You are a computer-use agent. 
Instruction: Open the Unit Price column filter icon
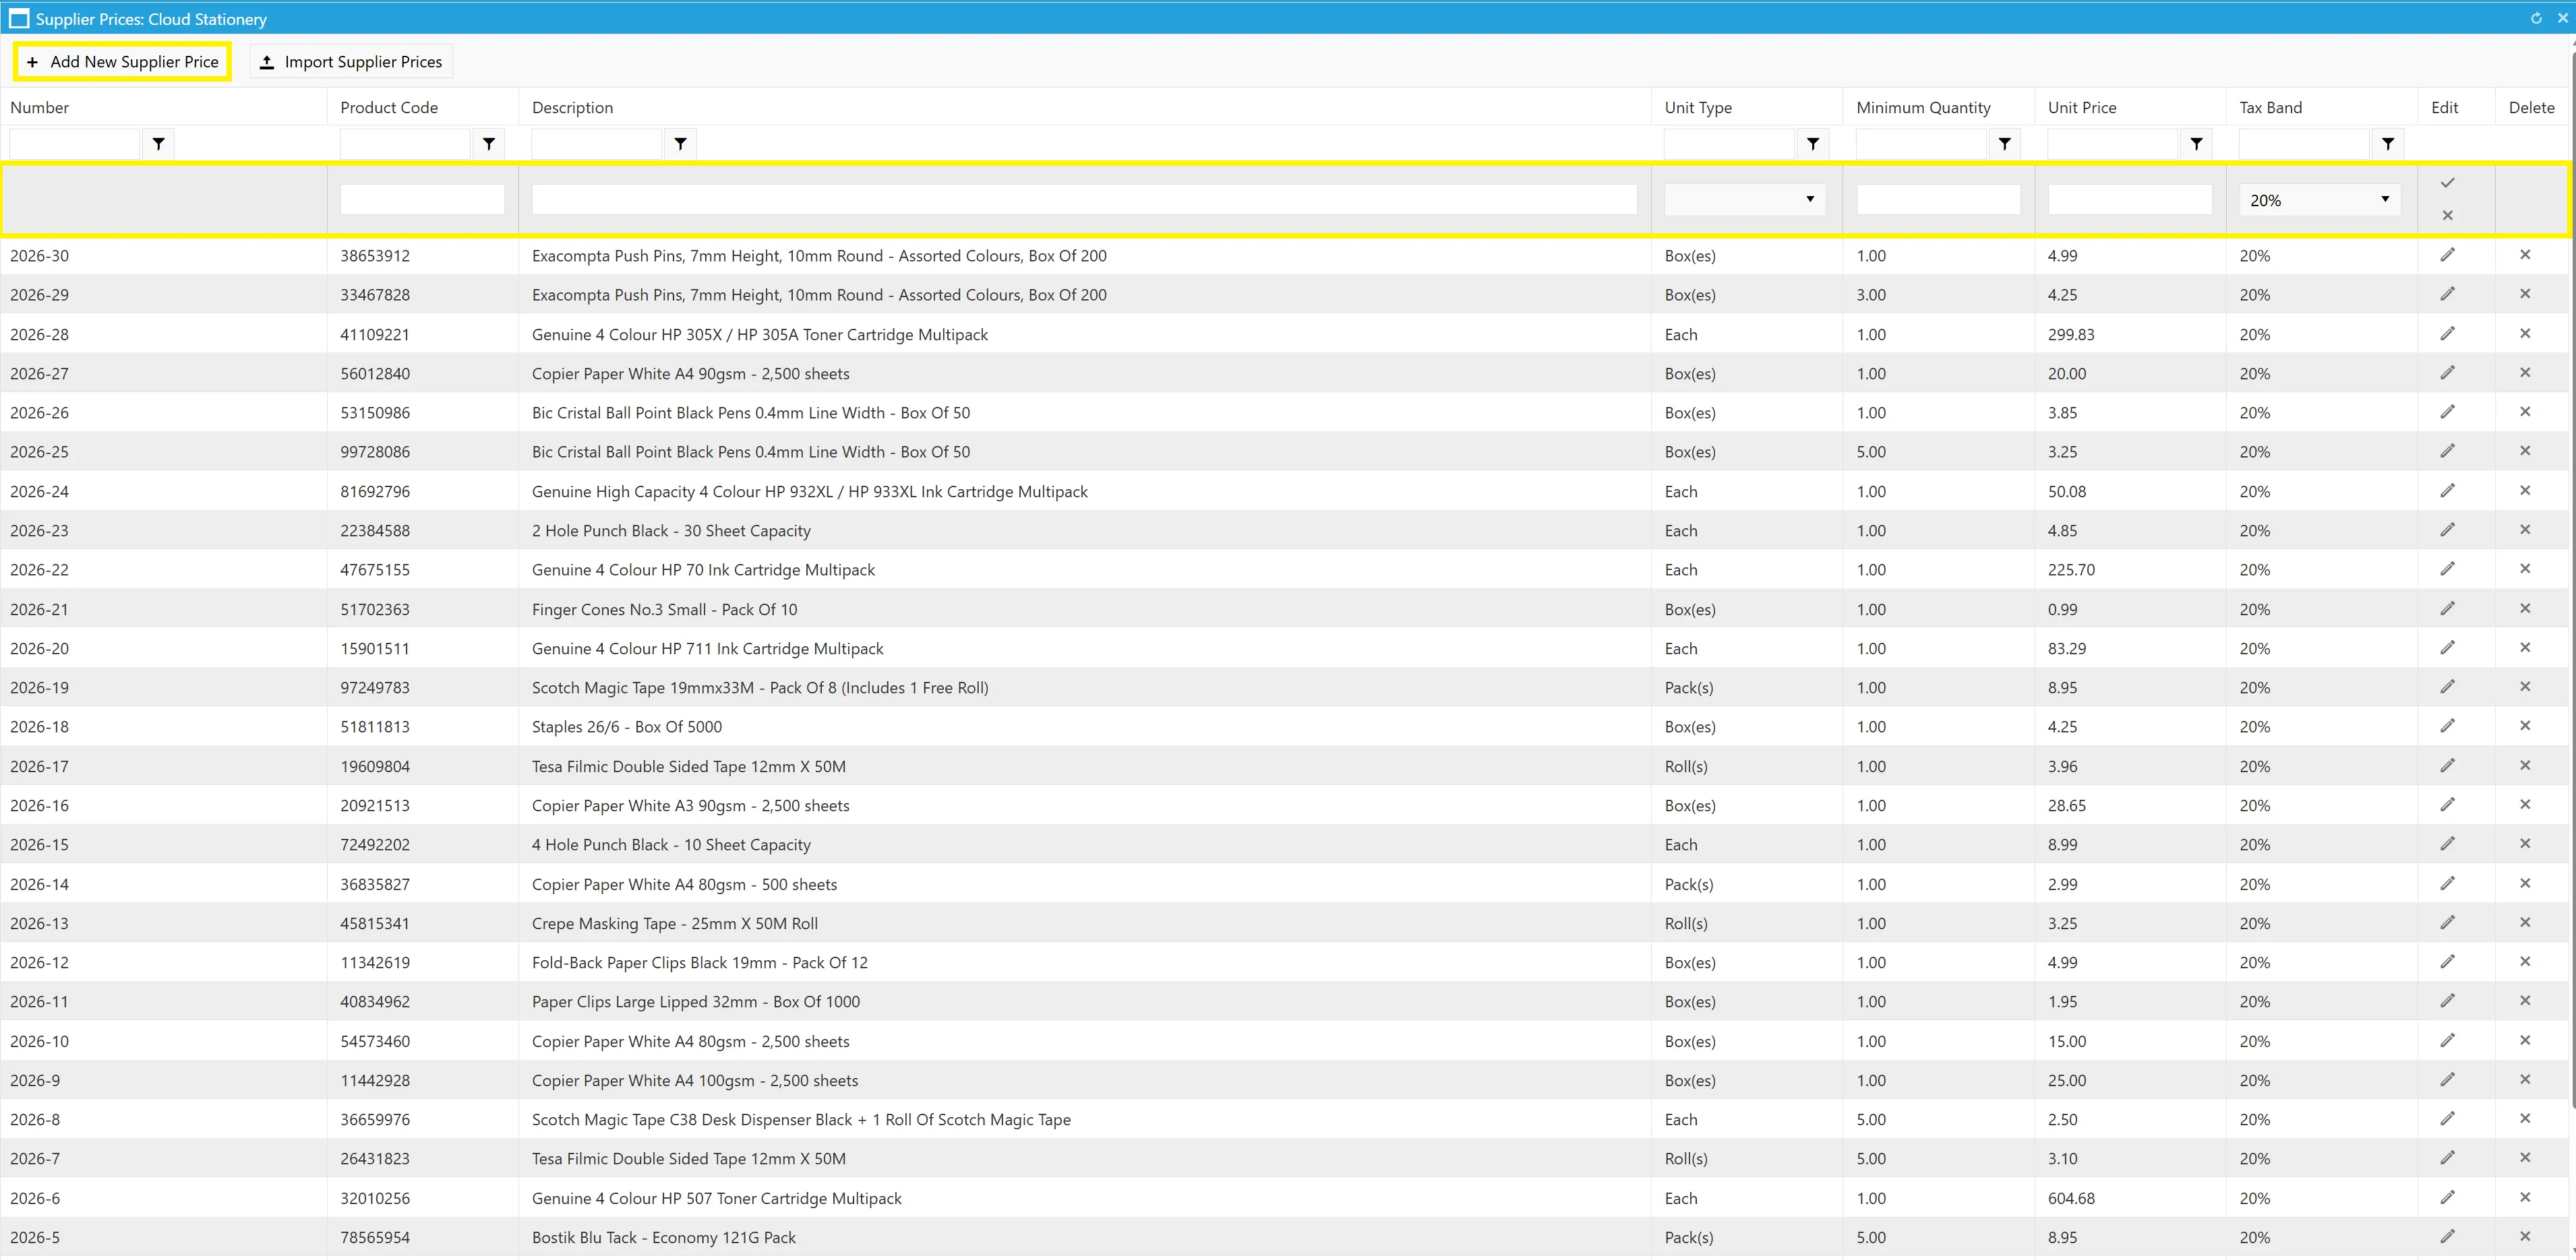pyautogui.click(x=2196, y=144)
